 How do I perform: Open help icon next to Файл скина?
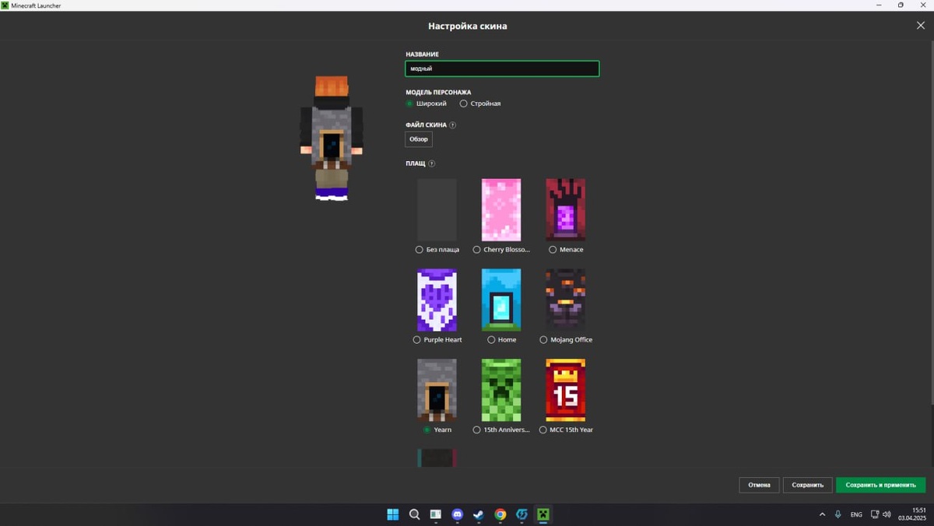[452, 124]
